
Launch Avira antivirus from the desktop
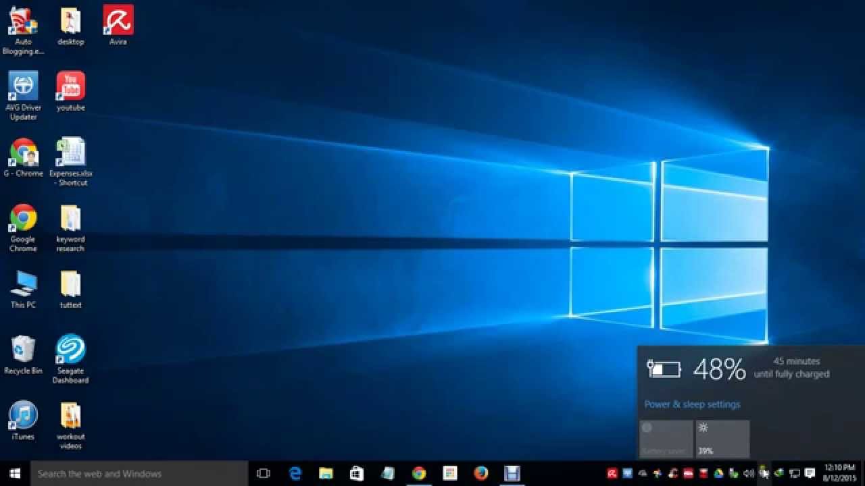click(x=117, y=20)
